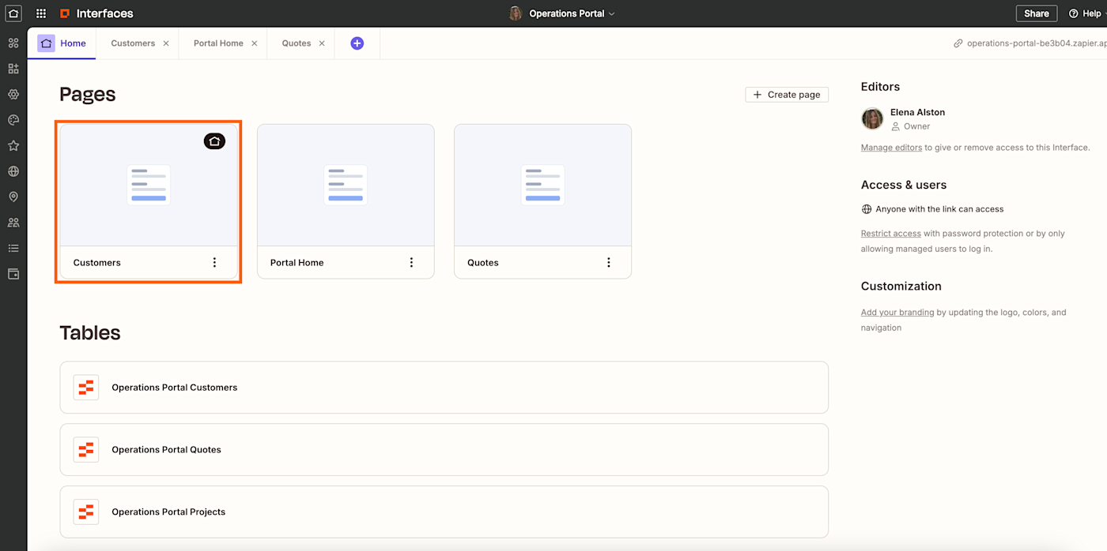Click the Quotes card title text

point(483,263)
